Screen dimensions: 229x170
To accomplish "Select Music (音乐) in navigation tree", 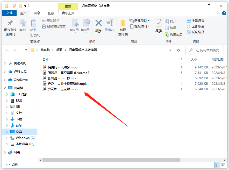I will coord(19,125).
